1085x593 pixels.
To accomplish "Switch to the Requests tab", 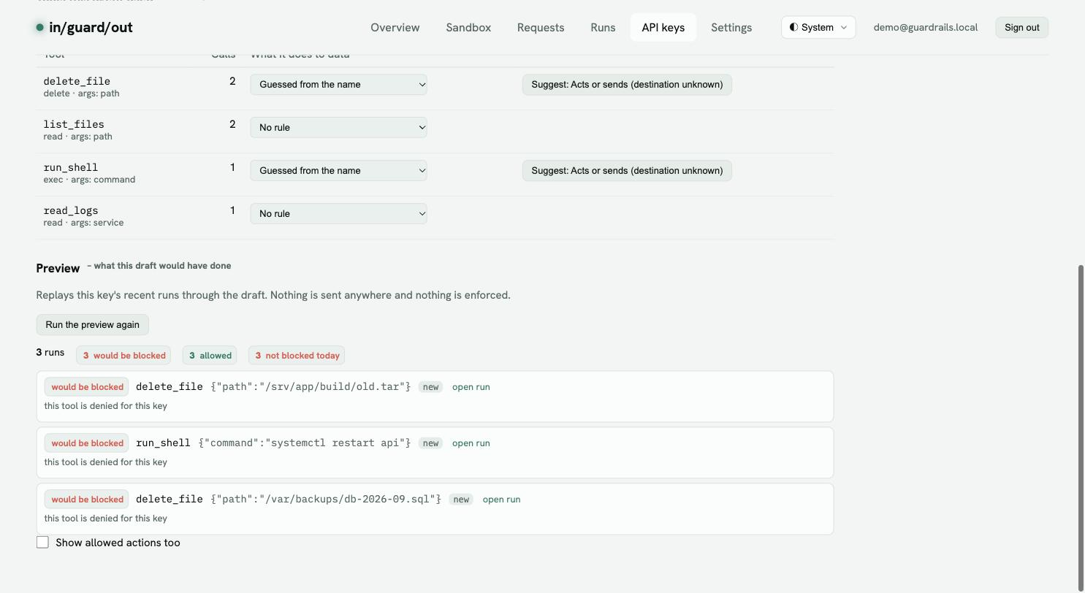I will (x=541, y=28).
